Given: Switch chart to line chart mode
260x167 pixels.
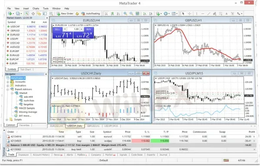Looking at the screenshot, I should tap(118, 14).
